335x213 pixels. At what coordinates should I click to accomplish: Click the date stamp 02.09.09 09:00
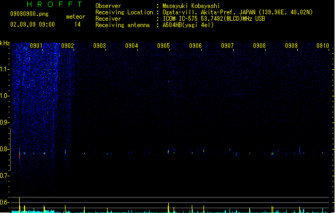(x=32, y=24)
